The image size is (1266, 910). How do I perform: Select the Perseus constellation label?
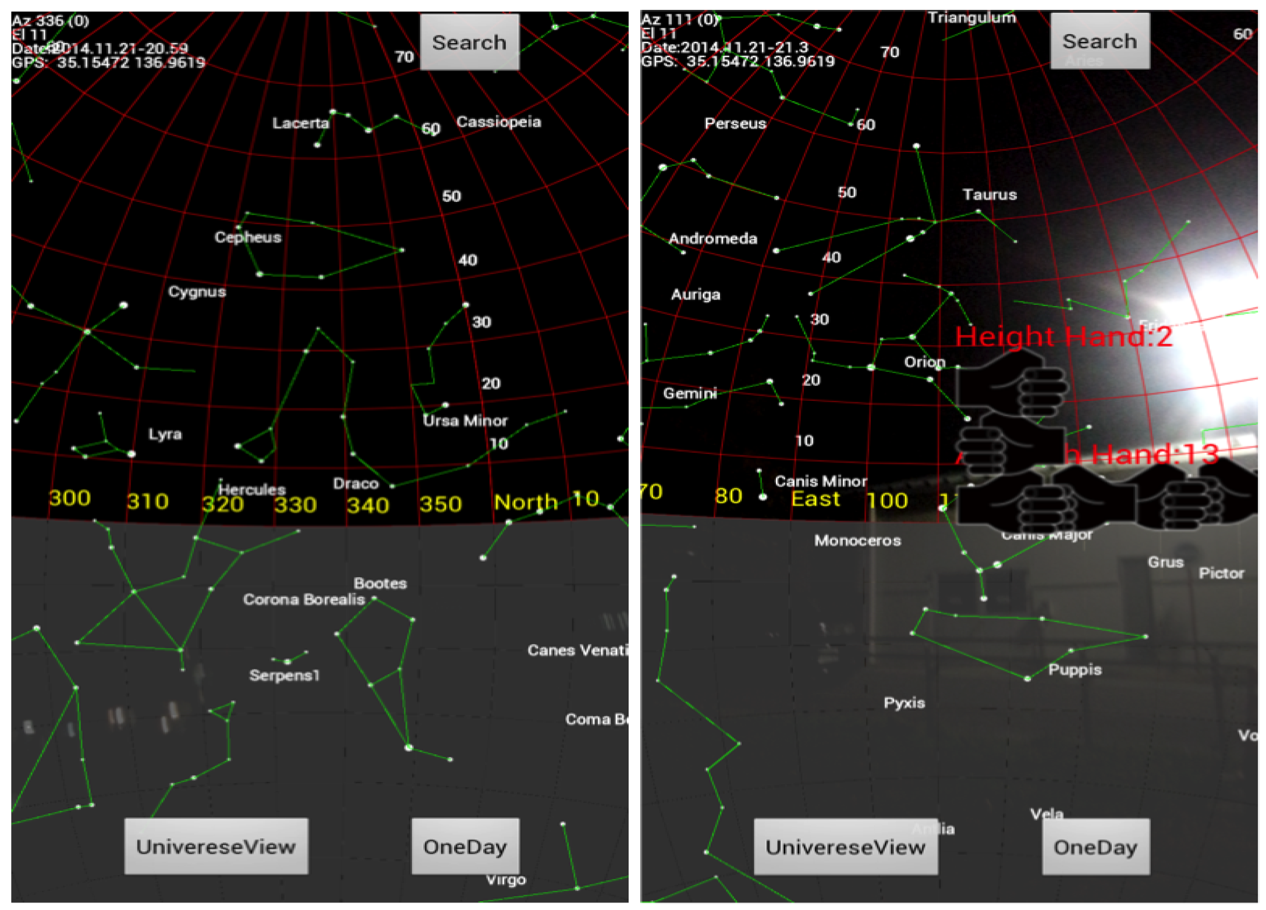pyautogui.click(x=735, y=123)
